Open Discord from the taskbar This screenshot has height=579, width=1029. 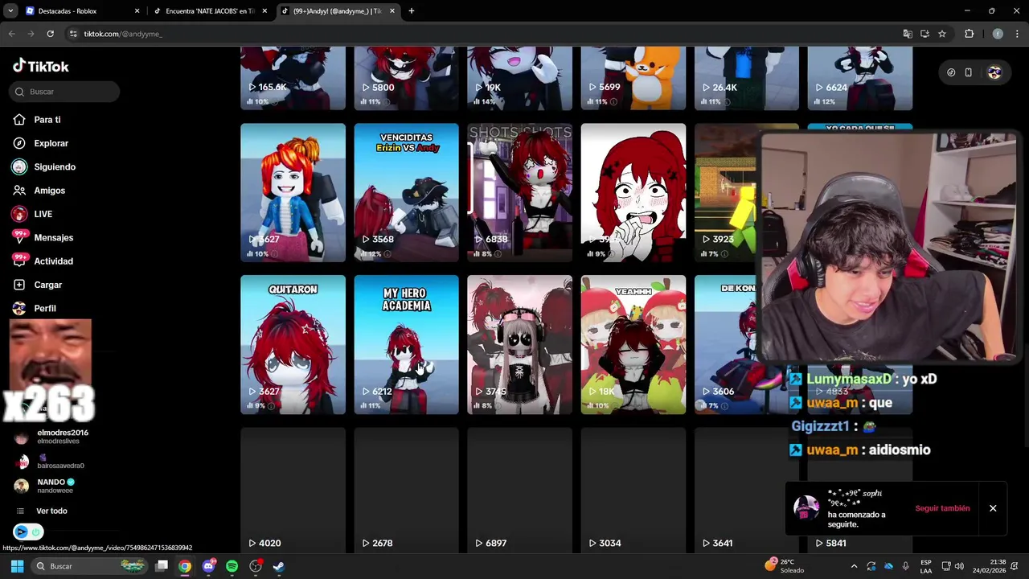pyautogui.click(x=208, y=566)
